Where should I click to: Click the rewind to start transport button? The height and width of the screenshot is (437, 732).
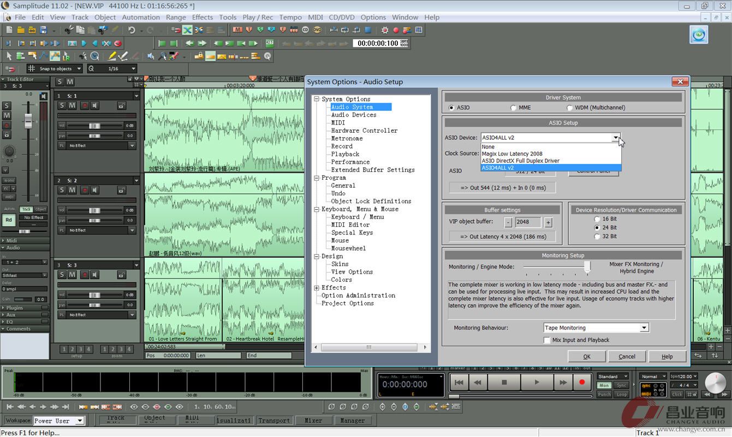459,382
